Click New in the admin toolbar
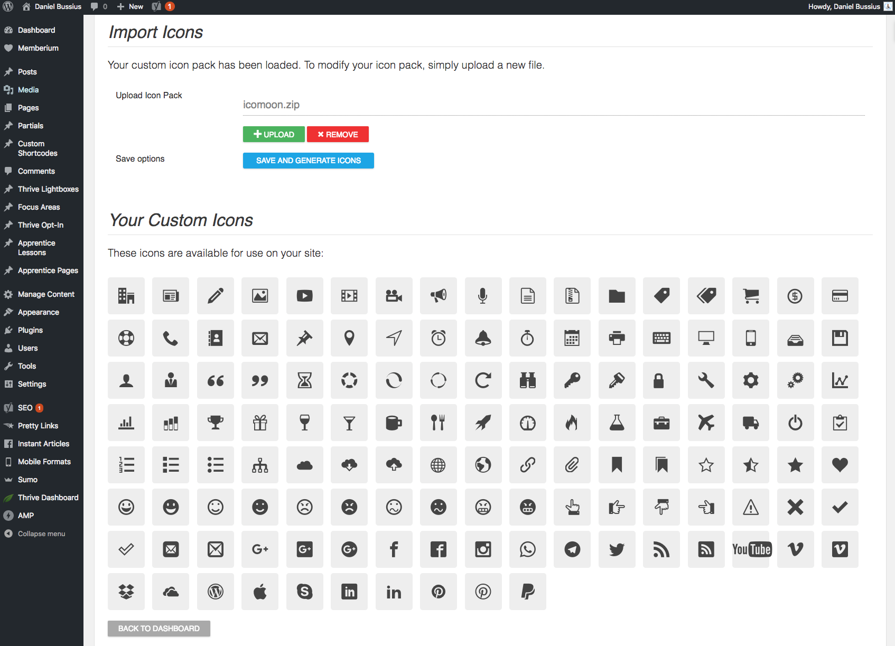The image size is (895, 646). pos(129,6)
